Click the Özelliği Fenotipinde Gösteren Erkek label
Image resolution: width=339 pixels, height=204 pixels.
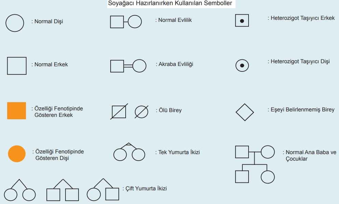pyautogui.click(x=57, y=112)
